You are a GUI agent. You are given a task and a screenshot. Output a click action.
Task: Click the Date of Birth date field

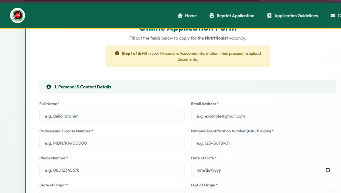click(x=264, y=170)
